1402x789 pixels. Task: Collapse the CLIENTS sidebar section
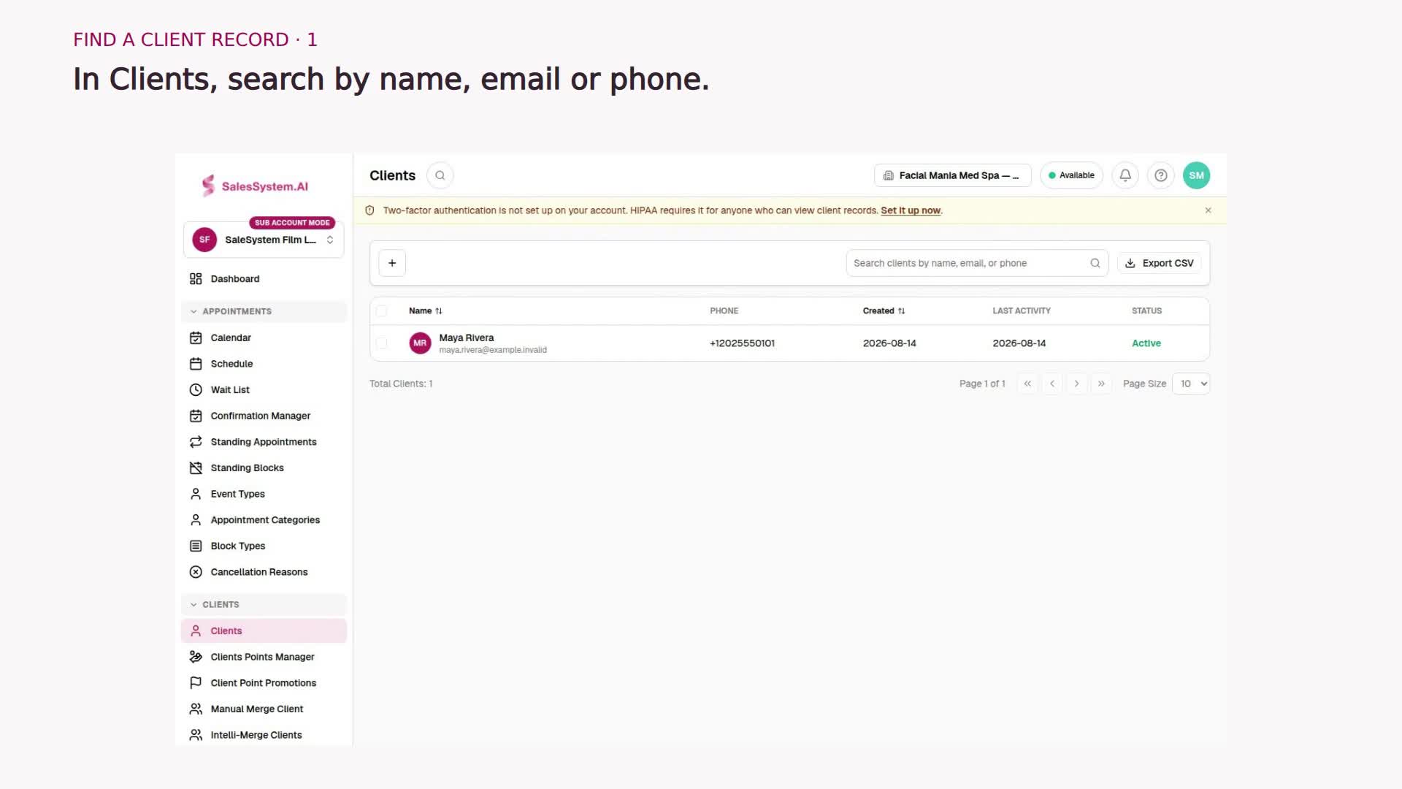click(x=264, y=604)
